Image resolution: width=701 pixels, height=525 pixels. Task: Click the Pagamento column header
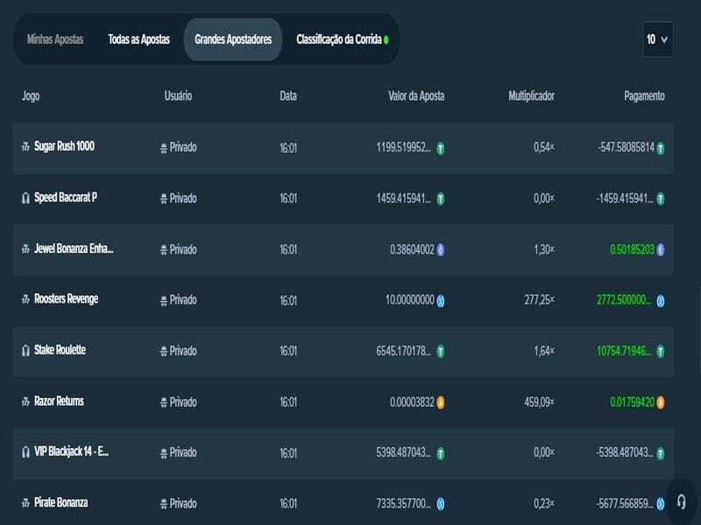644,95
